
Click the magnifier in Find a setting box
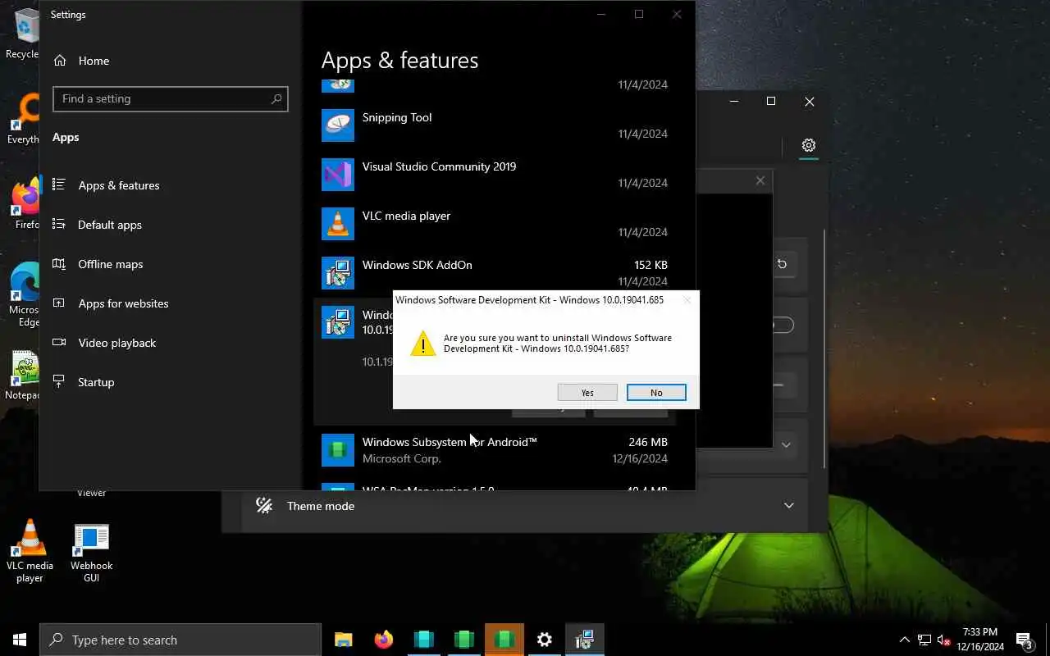276,98
